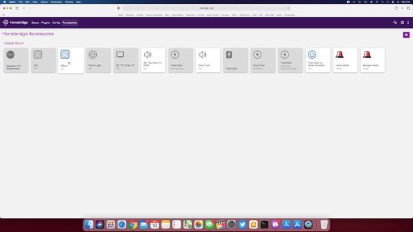
Task: Open Messages from the Dock
Action: [x=209, y=224]
